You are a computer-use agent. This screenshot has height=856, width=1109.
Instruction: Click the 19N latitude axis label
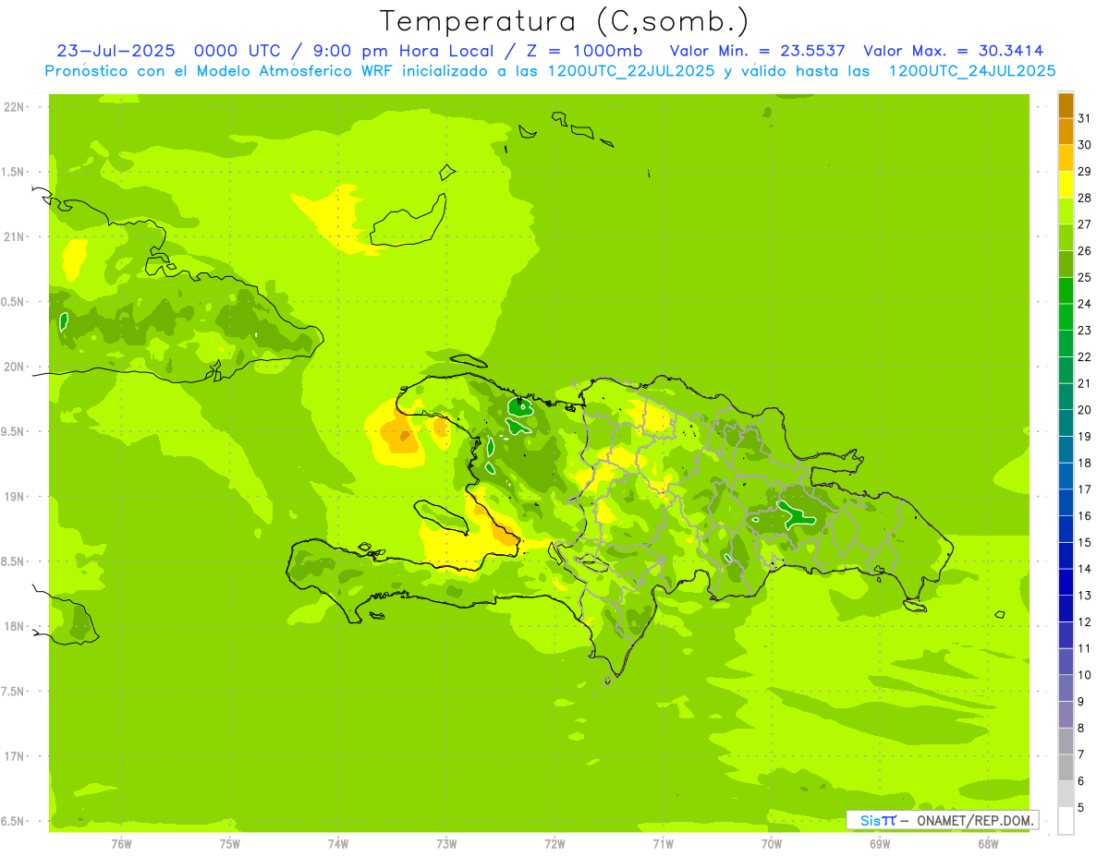14,497
